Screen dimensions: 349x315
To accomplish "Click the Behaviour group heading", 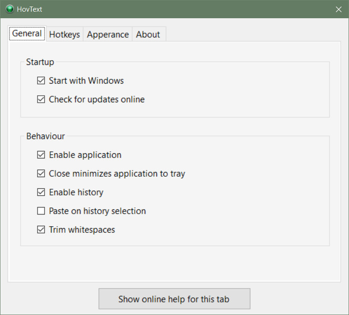I will click(x=45, y=136).
